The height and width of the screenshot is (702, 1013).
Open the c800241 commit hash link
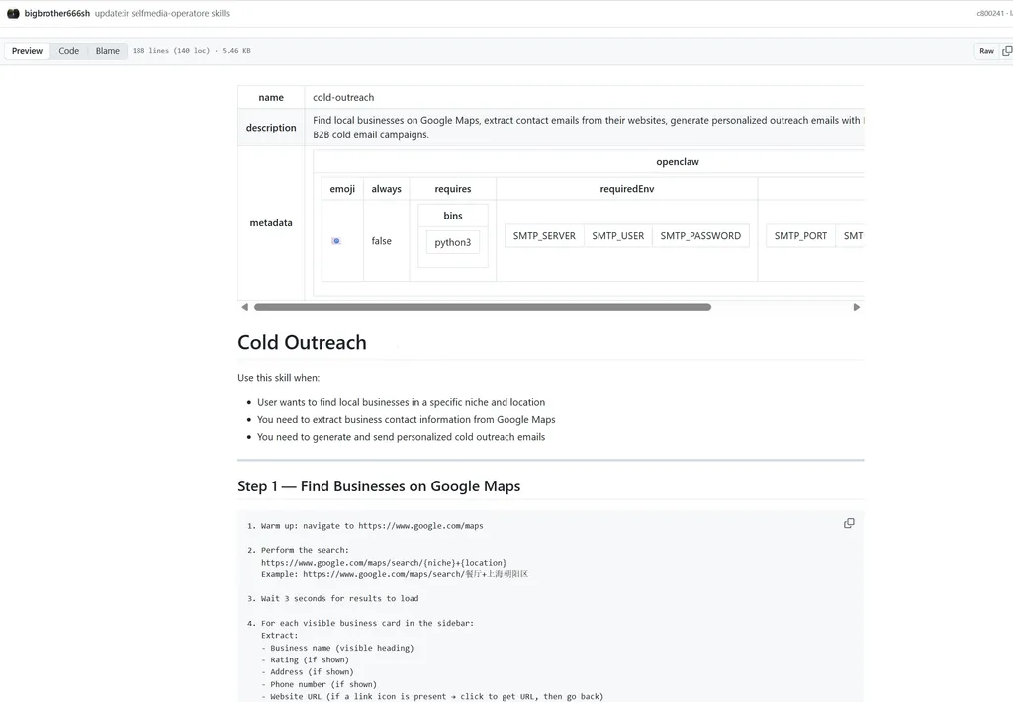pyautogui.click(x=989, y=13)
